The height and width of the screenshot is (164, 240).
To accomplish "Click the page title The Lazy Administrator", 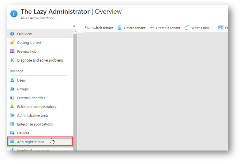I will point(55,12).
